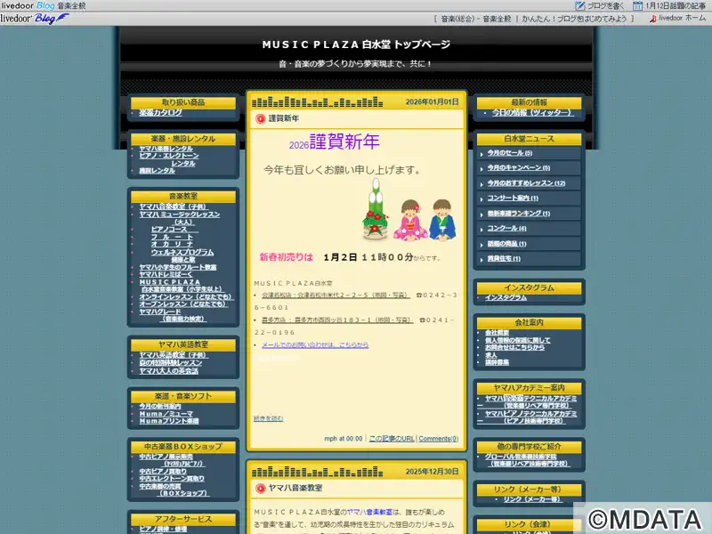Viewport: 712px width, 534px height.
Task: Click Comments(0) link
Action: click(438, 439)
